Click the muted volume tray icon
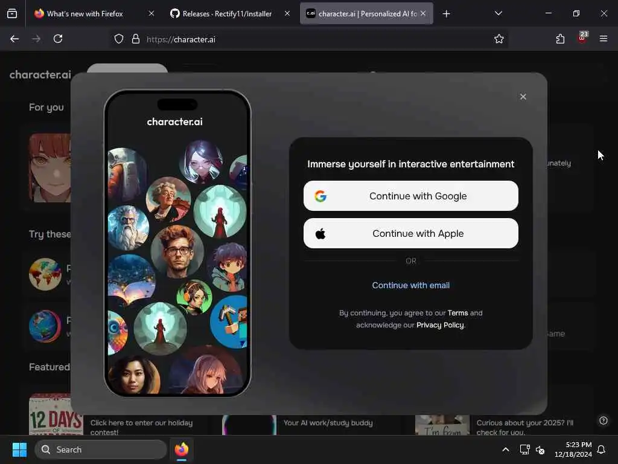 coord(540,449)
